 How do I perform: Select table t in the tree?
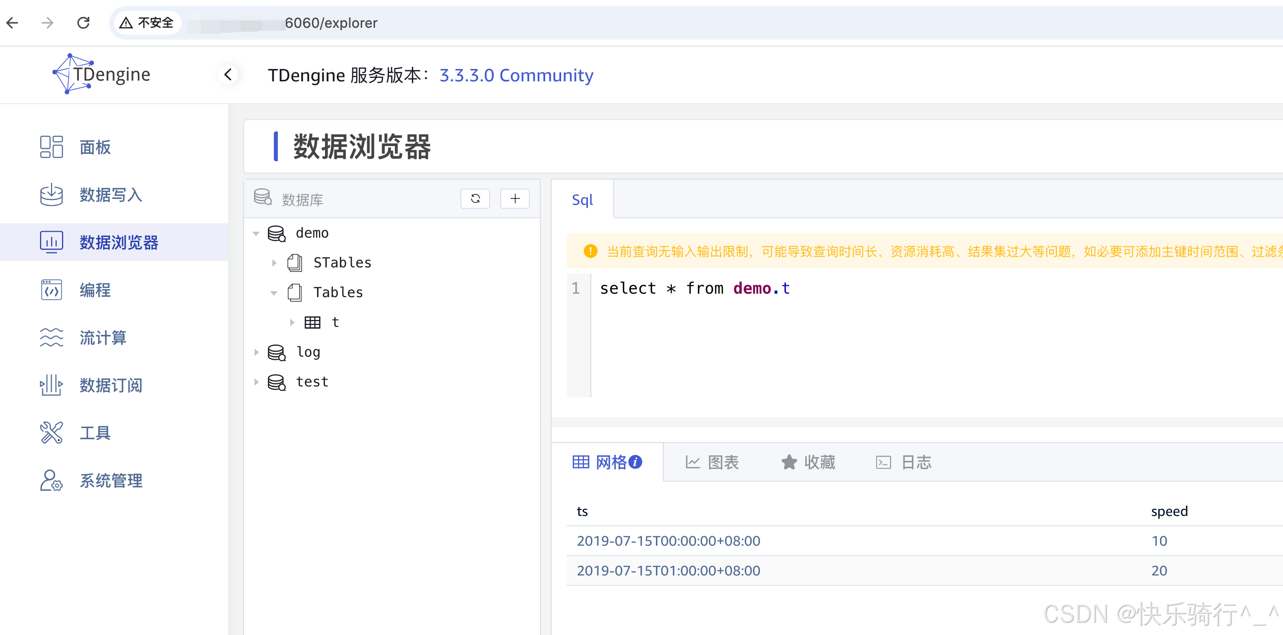point(335,322)
